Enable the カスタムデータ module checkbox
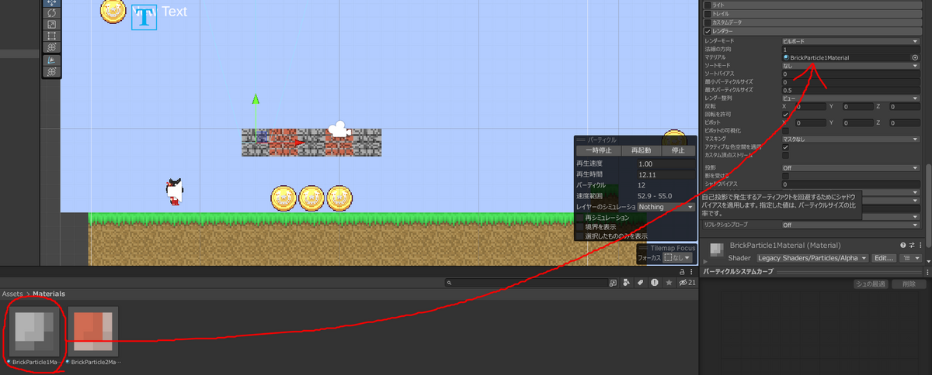This screenshot has width=932, height=375. (708, 22)
